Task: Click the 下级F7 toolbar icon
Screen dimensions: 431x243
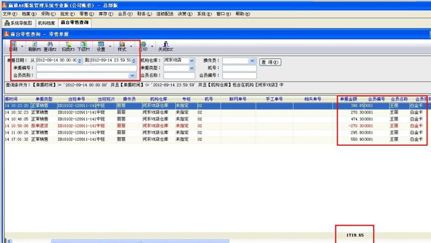Action: (84, 46)
